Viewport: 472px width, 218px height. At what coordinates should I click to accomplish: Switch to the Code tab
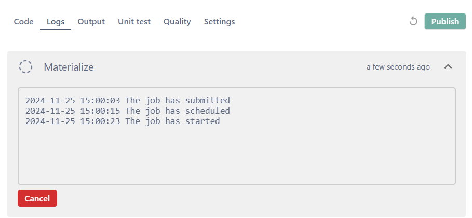24,22
